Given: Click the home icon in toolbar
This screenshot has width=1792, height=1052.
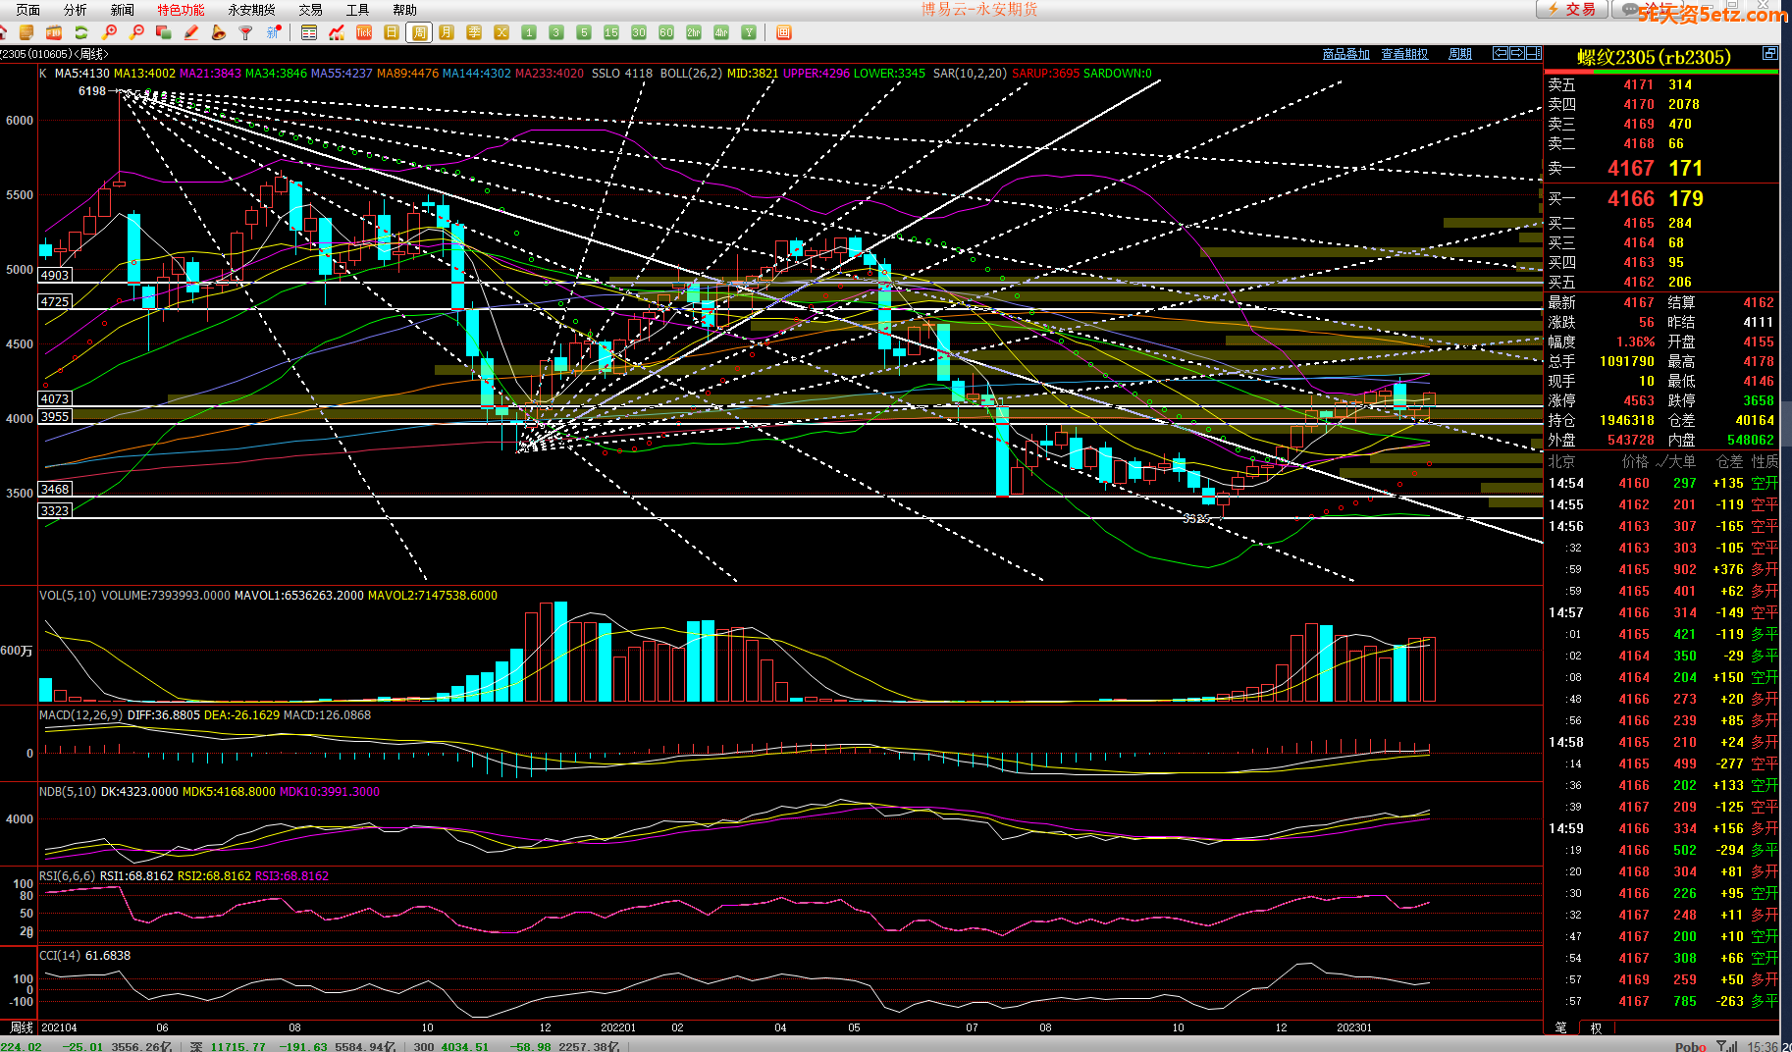Looking at the screenshot, I should (3, 32).
